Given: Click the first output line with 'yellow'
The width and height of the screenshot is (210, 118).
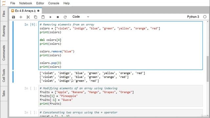Looking at the screenshot, I should click(x=92, y=73).
